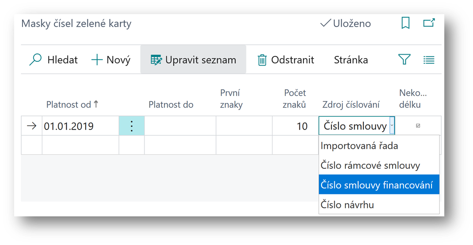Collapse the Zdroj číslování dropdown arrow

[392, 126]
